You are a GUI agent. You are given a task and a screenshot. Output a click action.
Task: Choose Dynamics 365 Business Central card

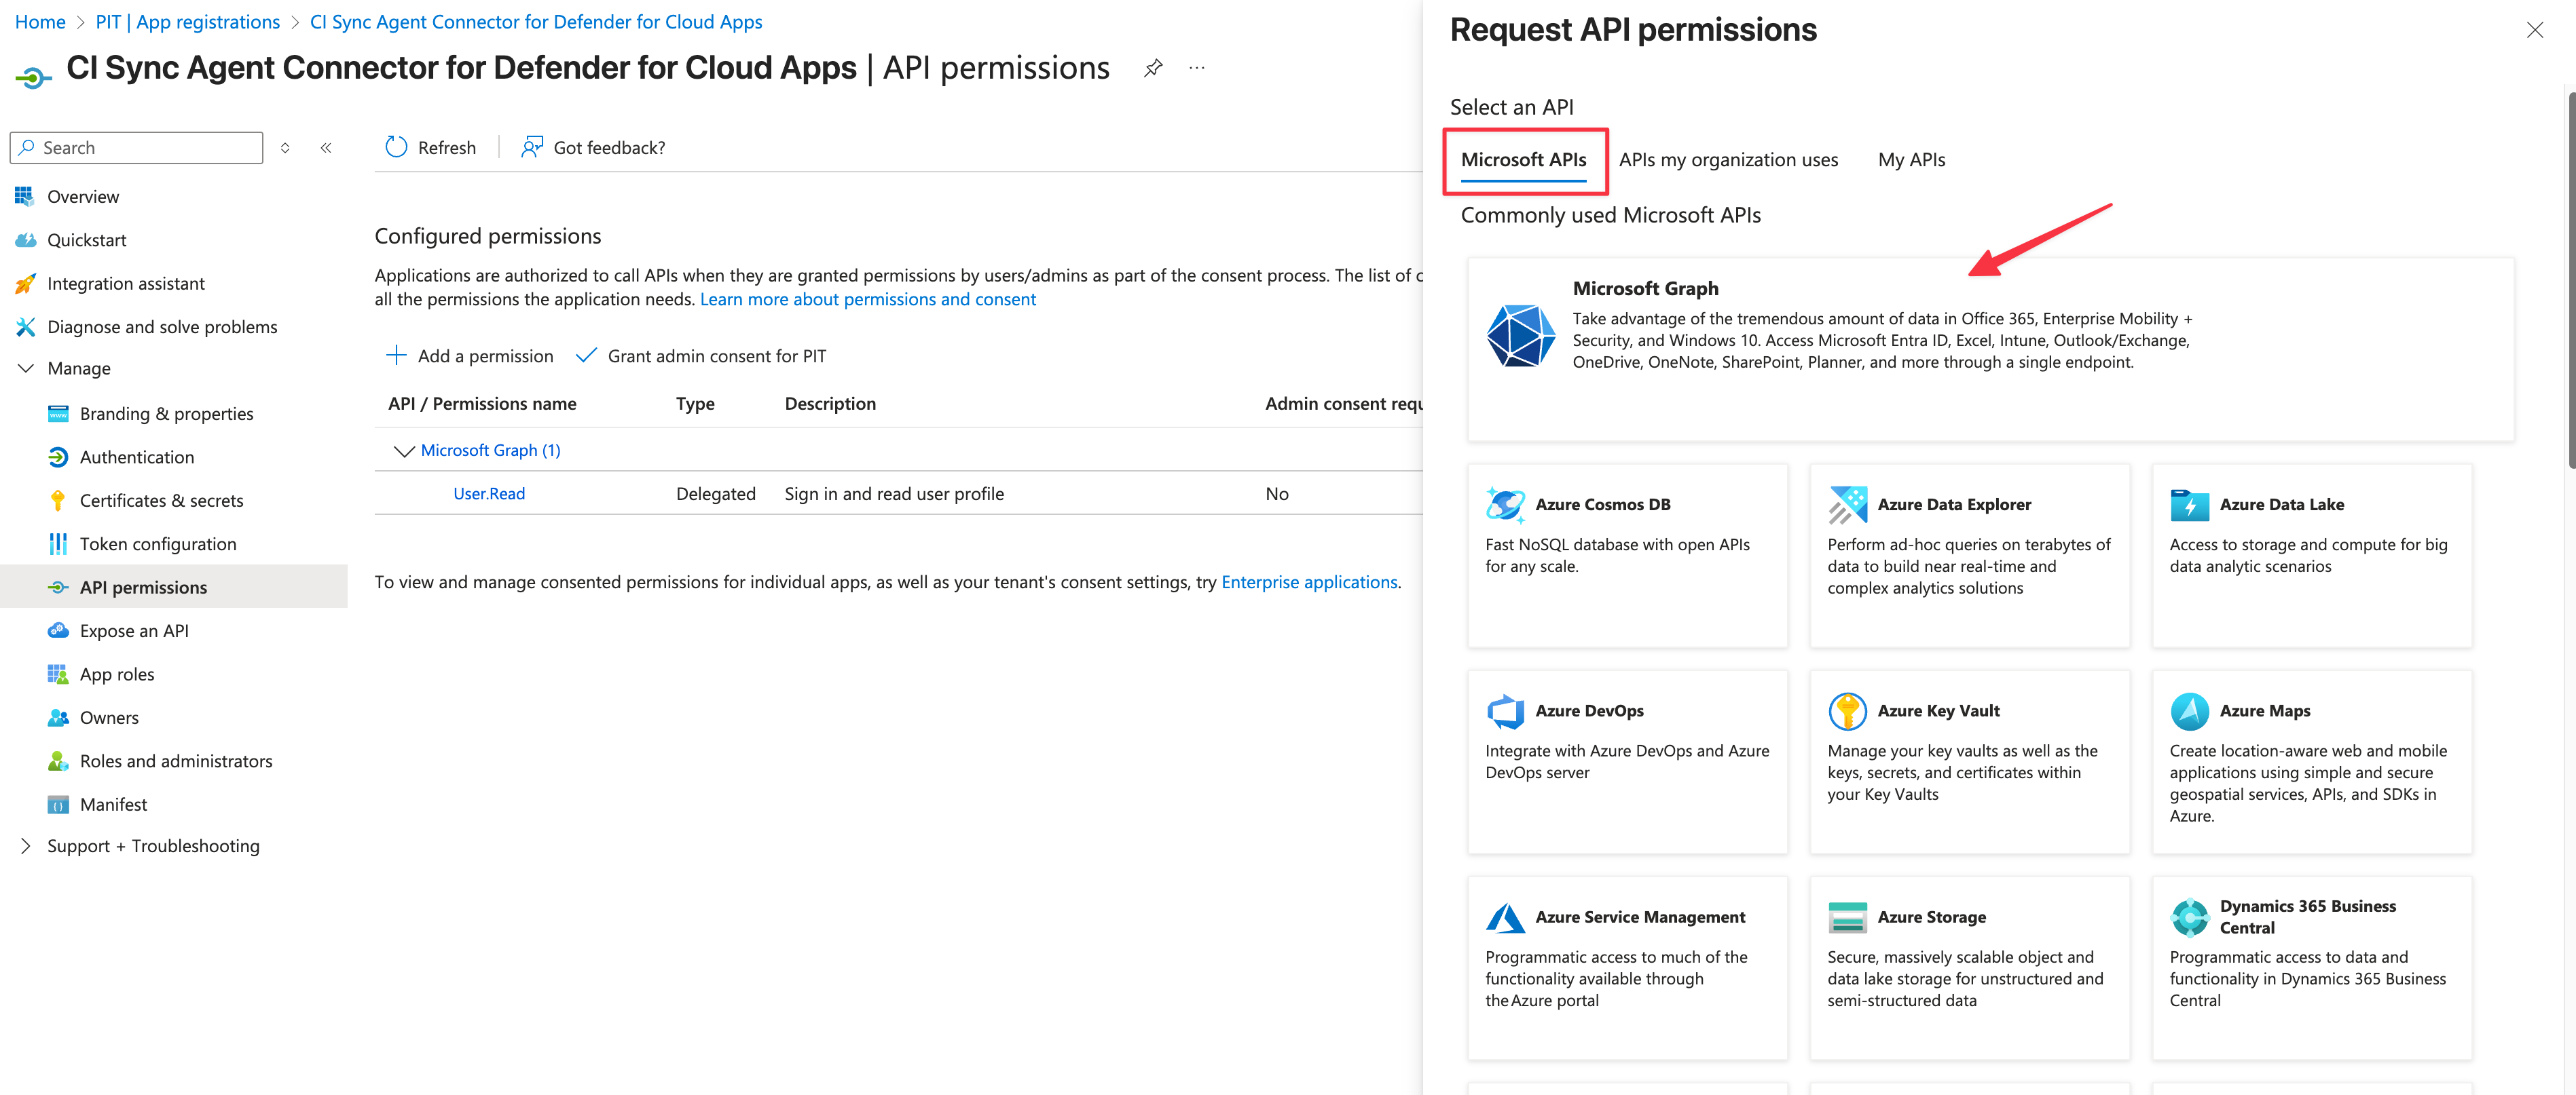(x=2312, y=968)
